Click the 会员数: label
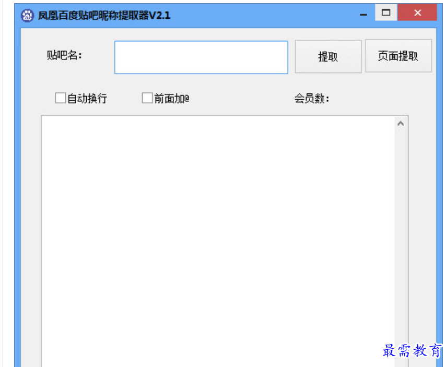Viewport: 446px width, 367px height. click(x=312, y=99)
